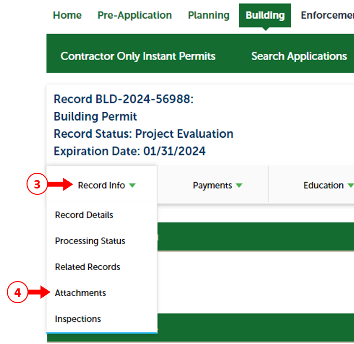Go to the Home tab
Screen dimensions: 354x344
pos(67,15)
